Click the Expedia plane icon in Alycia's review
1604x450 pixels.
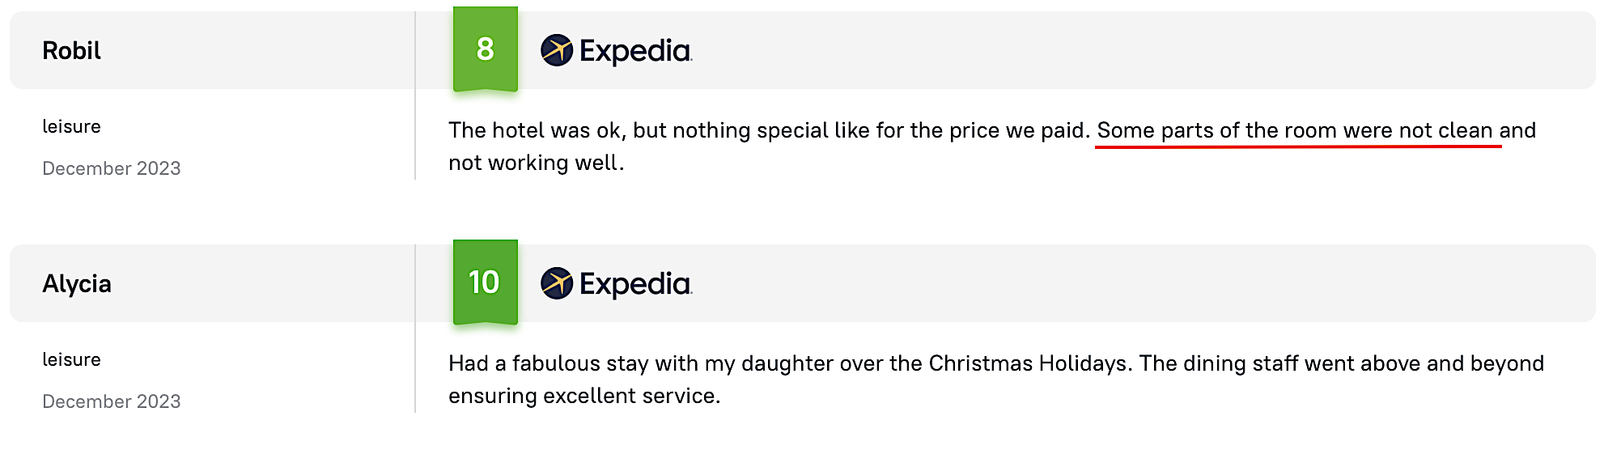tap(557, 283)
